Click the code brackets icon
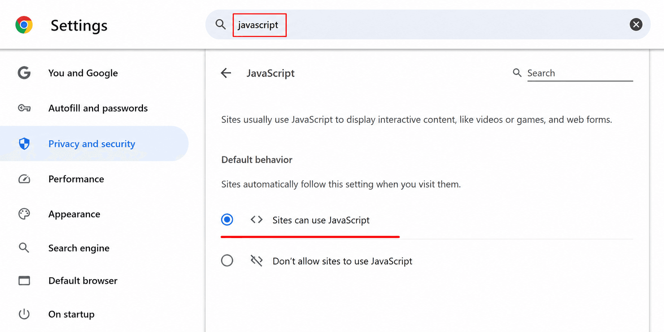664x332 pixels. 256,220
